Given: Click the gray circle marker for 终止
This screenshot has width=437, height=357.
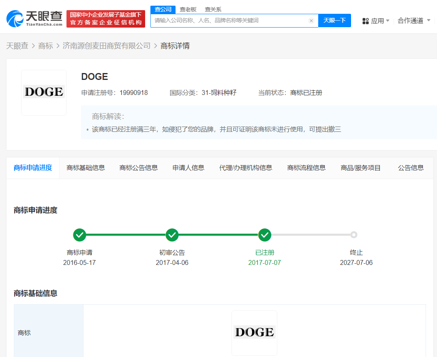Looking at the screenshot, I should [353, 234].
